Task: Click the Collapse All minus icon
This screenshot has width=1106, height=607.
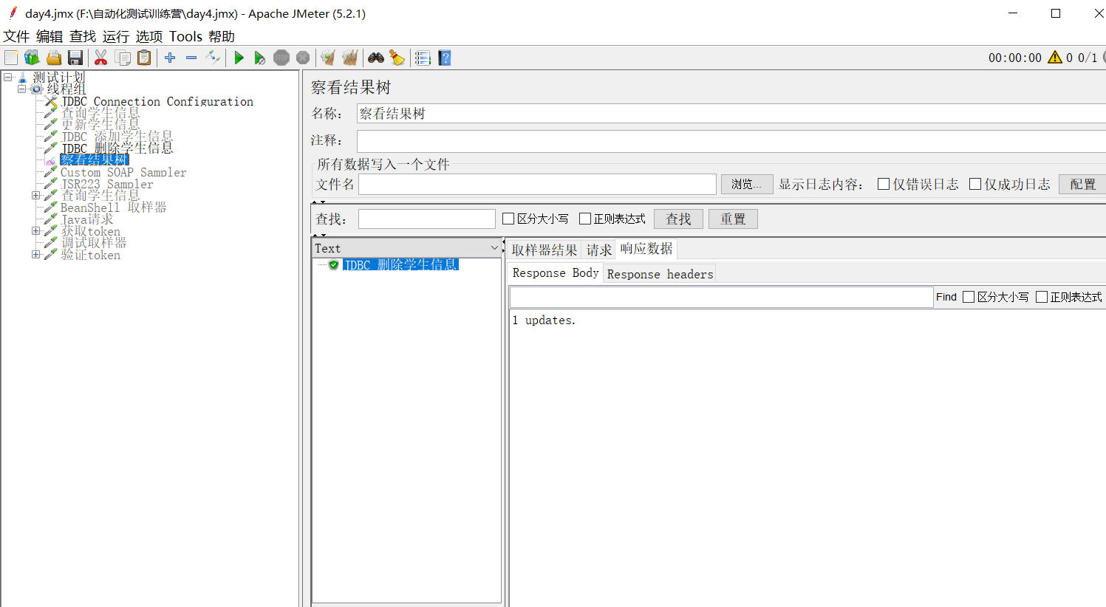Action: (x=191, y=58)
